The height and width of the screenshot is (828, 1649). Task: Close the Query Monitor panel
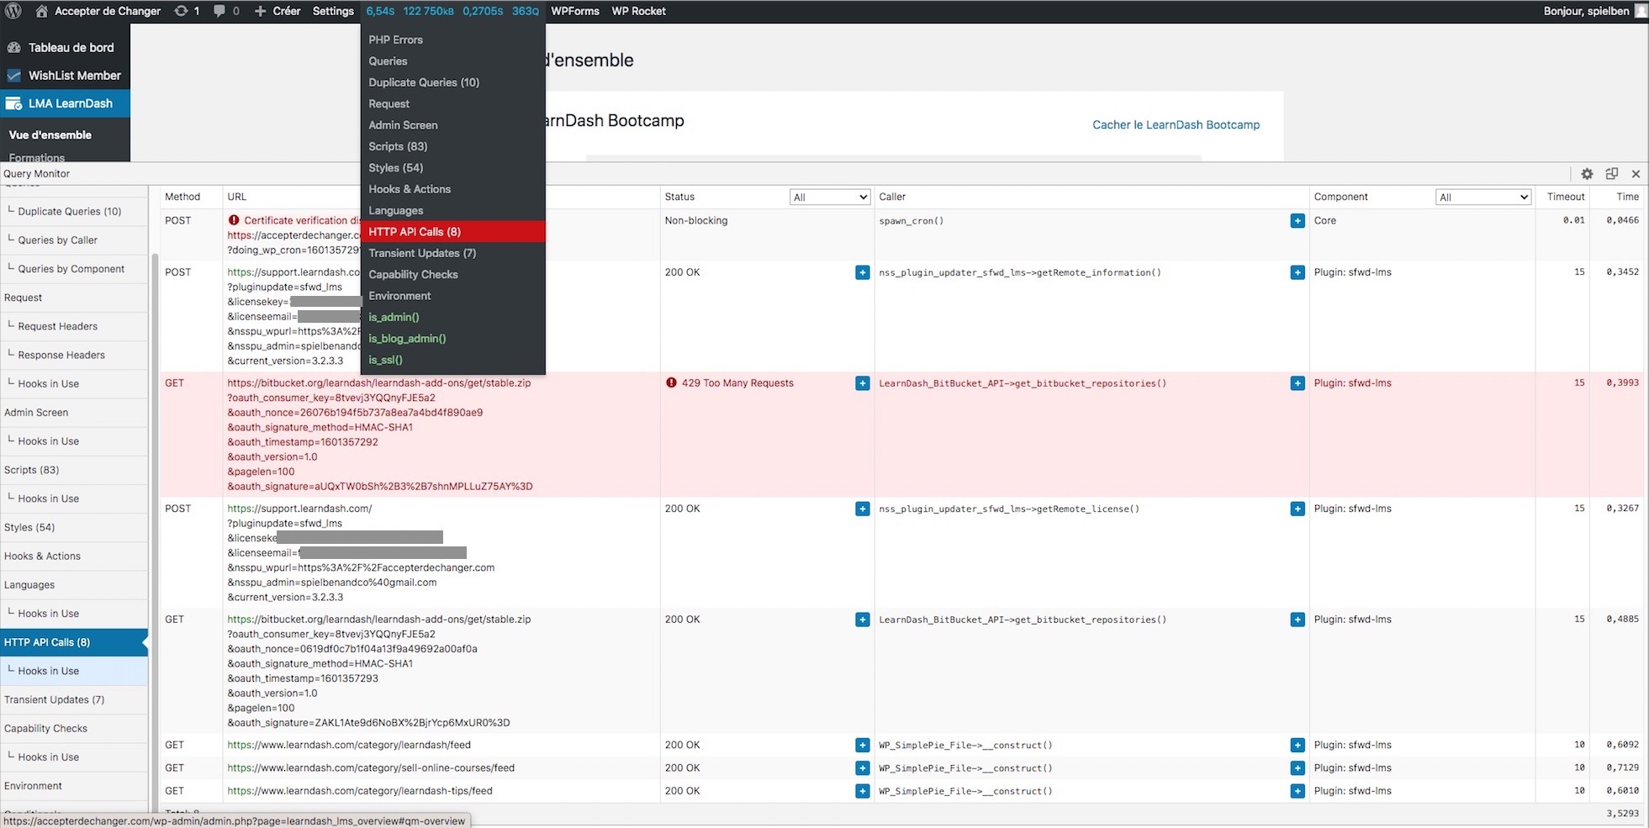(1636, 174)
